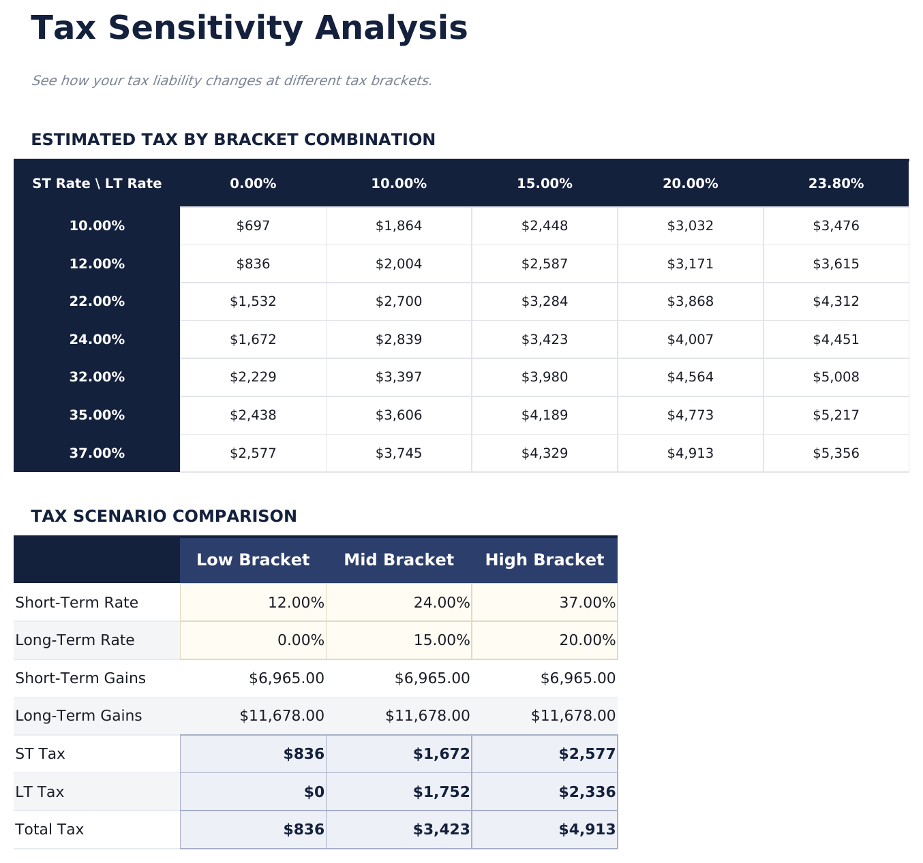The width and height of the screenshot is (923, 863).
Task: Select the Mid Bracket Short-Term Rate cell
Action: [x=399, y=602]
